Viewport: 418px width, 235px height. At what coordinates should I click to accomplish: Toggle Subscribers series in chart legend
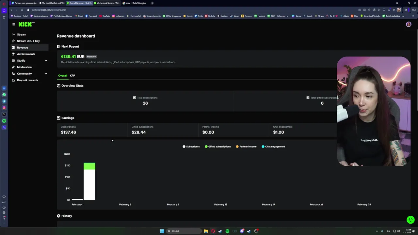(191, 147)
